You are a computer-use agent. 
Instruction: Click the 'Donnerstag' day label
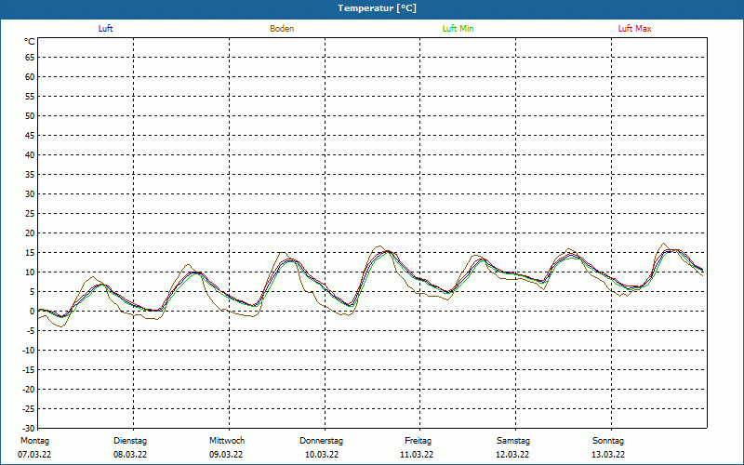[321, 441]
